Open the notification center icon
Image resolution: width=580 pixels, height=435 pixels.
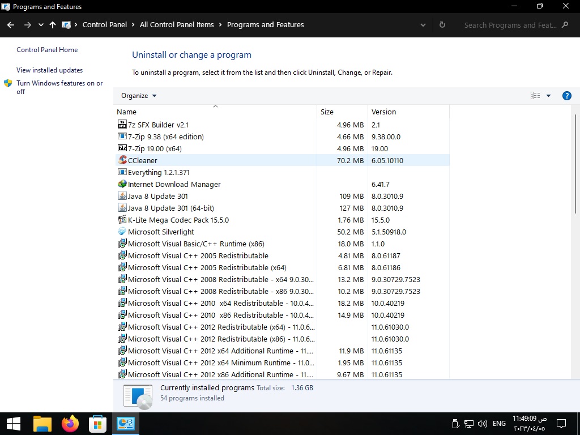(x=561, y=424)
